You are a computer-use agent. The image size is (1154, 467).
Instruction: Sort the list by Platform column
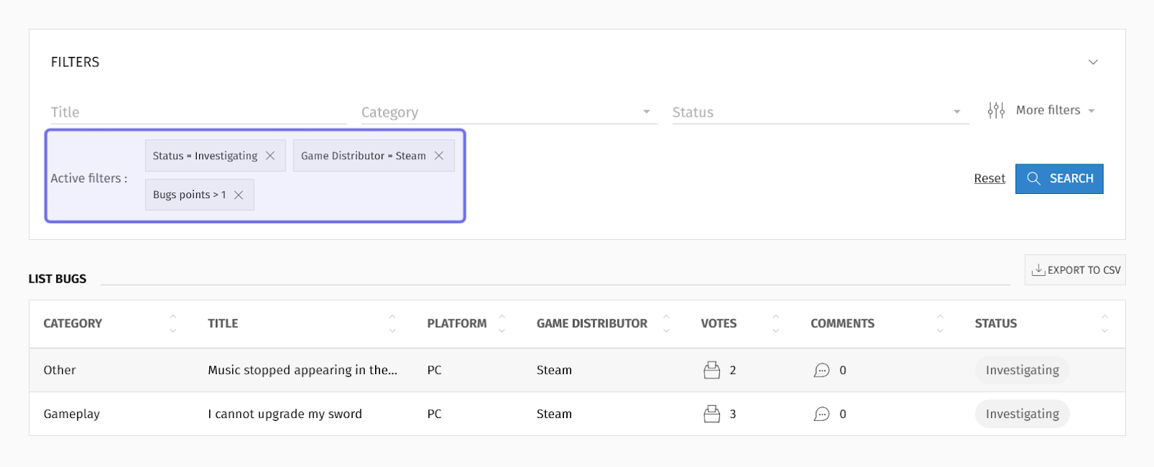point(502,324)
